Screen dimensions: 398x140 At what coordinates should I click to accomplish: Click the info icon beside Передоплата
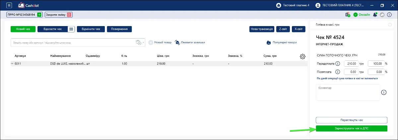[x=338, y=63]
